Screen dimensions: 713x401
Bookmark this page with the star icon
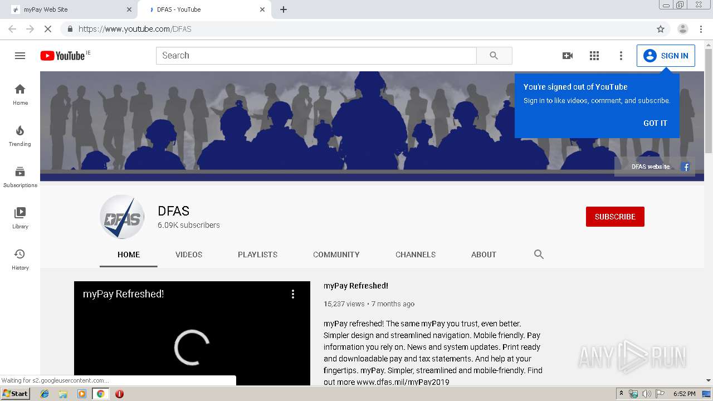661,29
